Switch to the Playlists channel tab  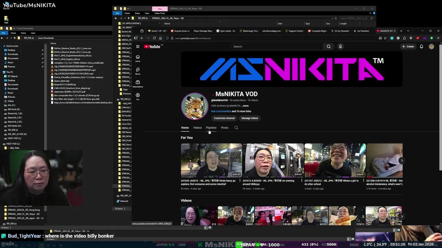211,128
